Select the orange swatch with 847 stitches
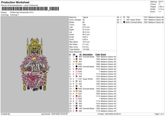This screenshot has height=116, width=165. click(76, 62)
